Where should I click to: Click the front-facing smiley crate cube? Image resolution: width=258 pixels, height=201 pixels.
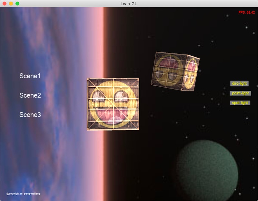click(x=113, y=104)
